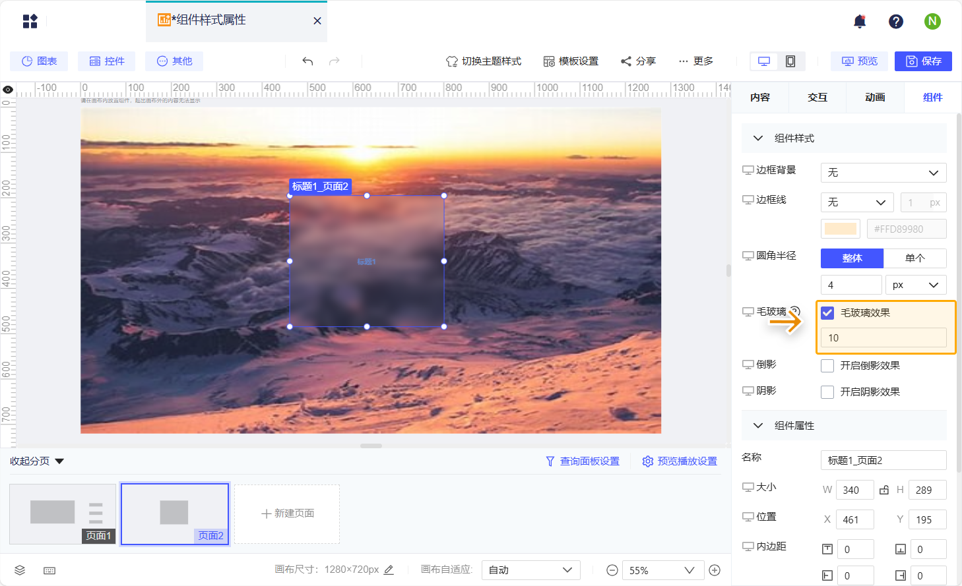The image size is (962, 586).
Task: Open the 更多 menu
Action: click(x=696, y=61)
